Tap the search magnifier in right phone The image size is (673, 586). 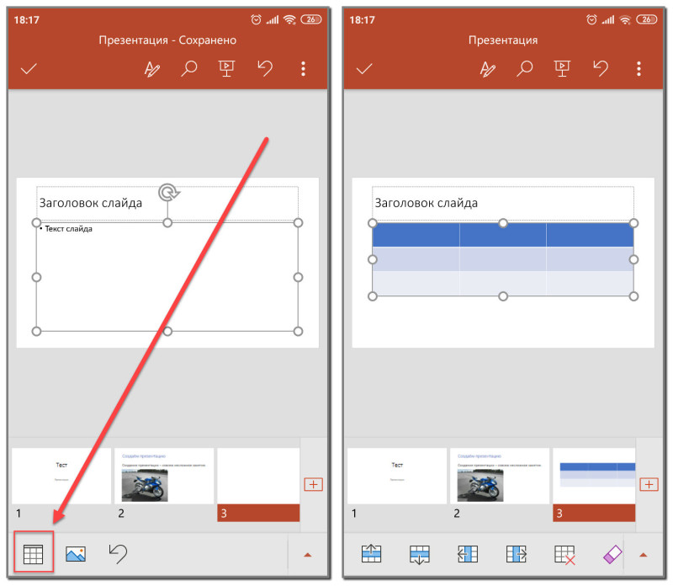coord(524,68)
